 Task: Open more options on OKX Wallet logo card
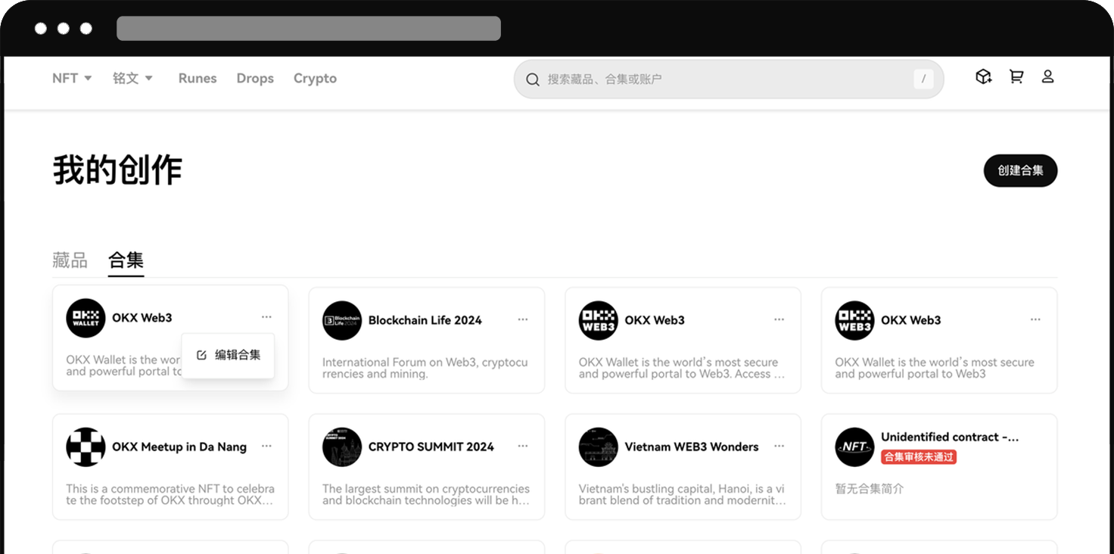tap(266, 317)
